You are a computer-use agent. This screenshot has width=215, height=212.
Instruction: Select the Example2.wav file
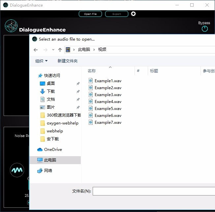coord(105,88)
